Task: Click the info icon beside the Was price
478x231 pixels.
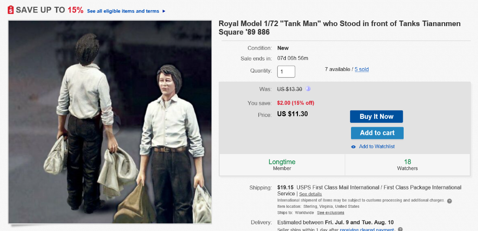Action: pos(308,88)
